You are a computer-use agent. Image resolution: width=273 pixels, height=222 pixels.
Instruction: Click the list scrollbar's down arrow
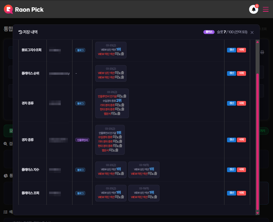point(257,213)
